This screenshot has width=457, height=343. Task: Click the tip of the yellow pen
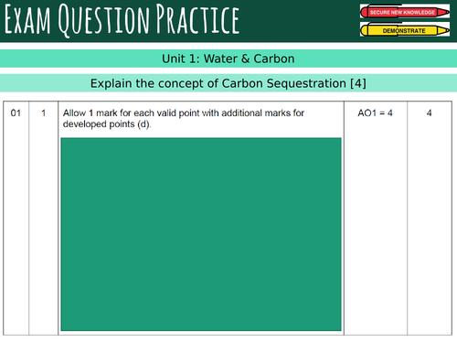[444, 30]
